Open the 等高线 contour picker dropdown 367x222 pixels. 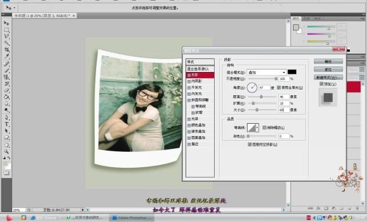257,127
